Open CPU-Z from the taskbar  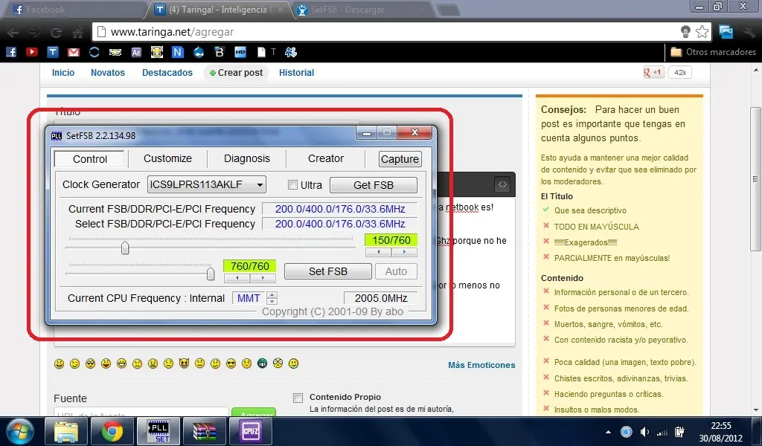[250, 431]
